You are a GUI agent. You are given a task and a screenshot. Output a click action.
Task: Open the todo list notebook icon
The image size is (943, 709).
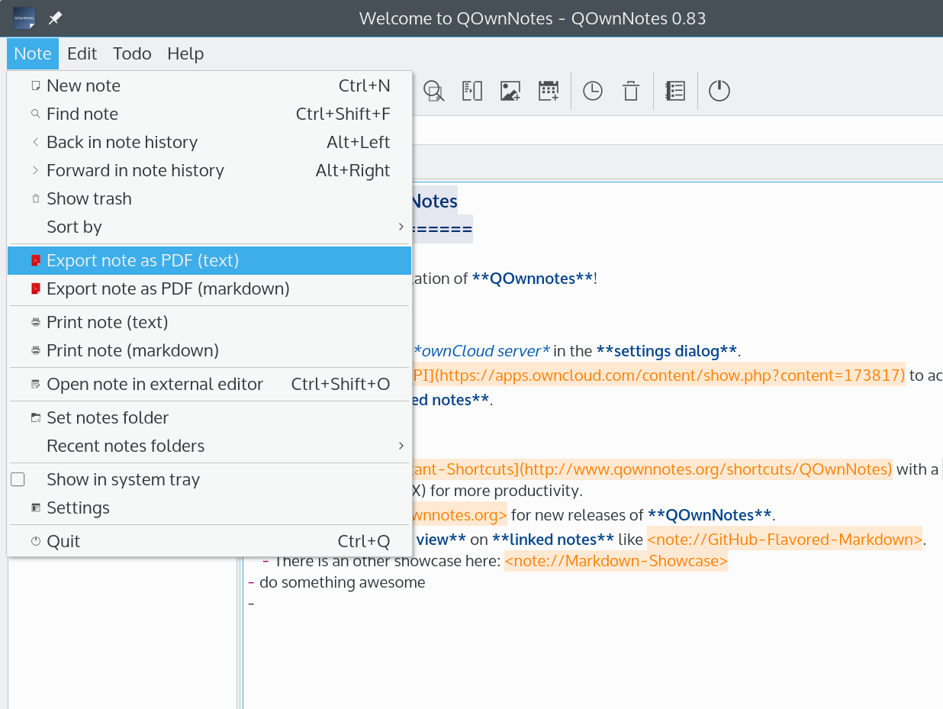pos(675,92)
